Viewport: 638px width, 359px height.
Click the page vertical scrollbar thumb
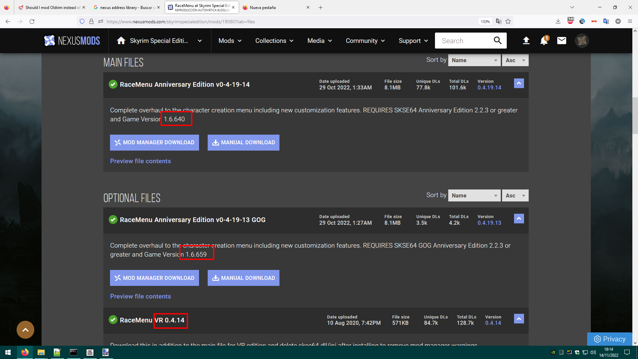[635, 116]
